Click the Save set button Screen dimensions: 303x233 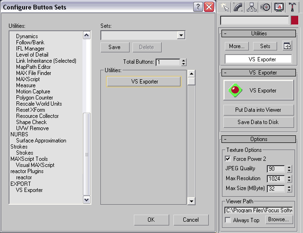coord(115,47)
